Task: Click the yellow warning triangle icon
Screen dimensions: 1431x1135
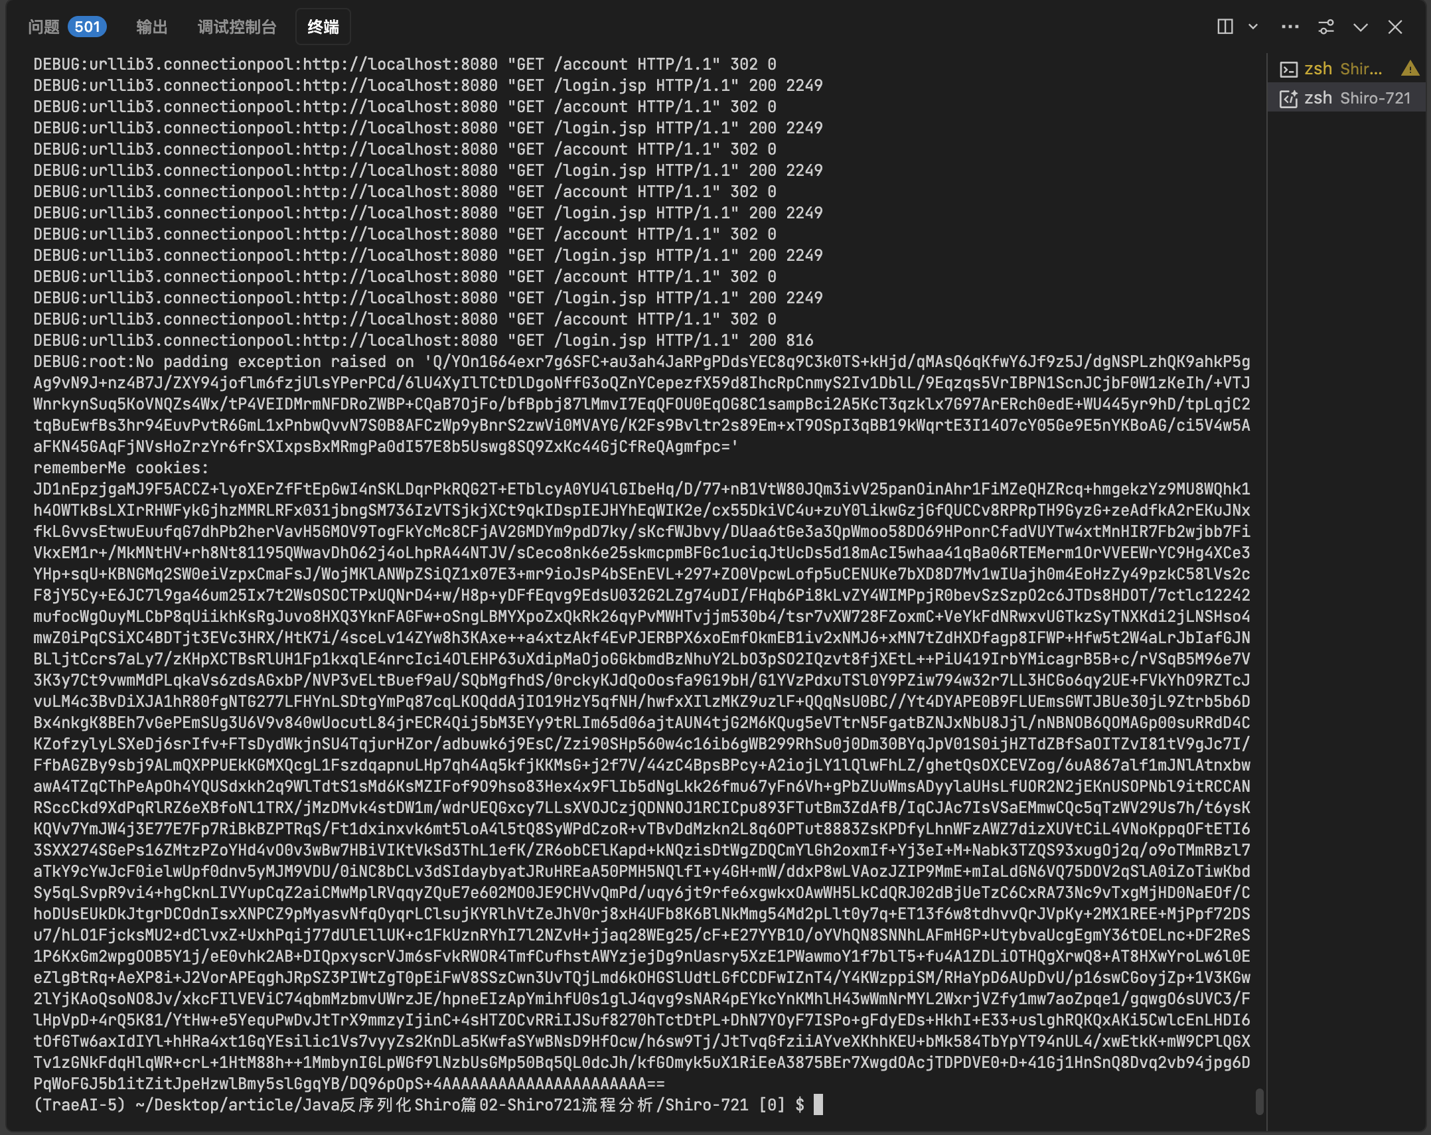Action: 1410,68
